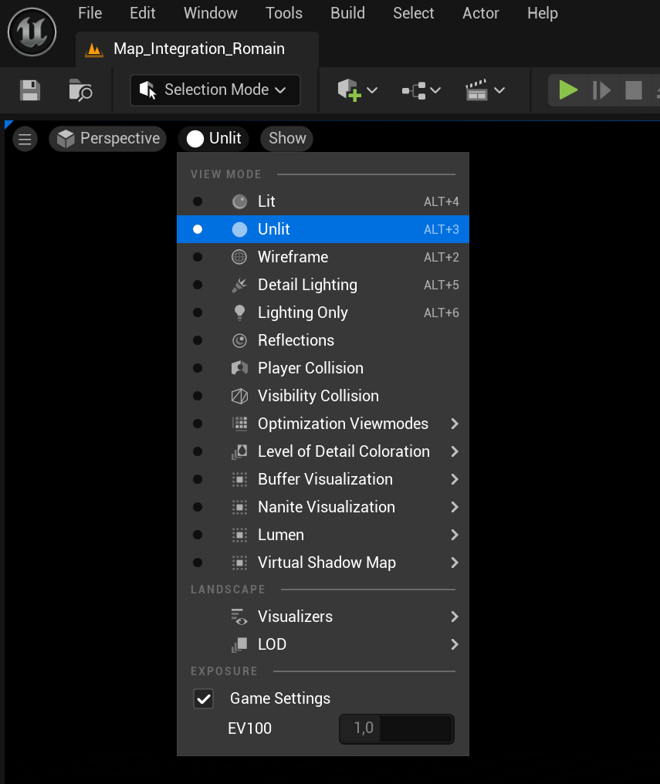Expand the Blueprints dropdown arrow
Screen dimensions: 660x784
435,90
